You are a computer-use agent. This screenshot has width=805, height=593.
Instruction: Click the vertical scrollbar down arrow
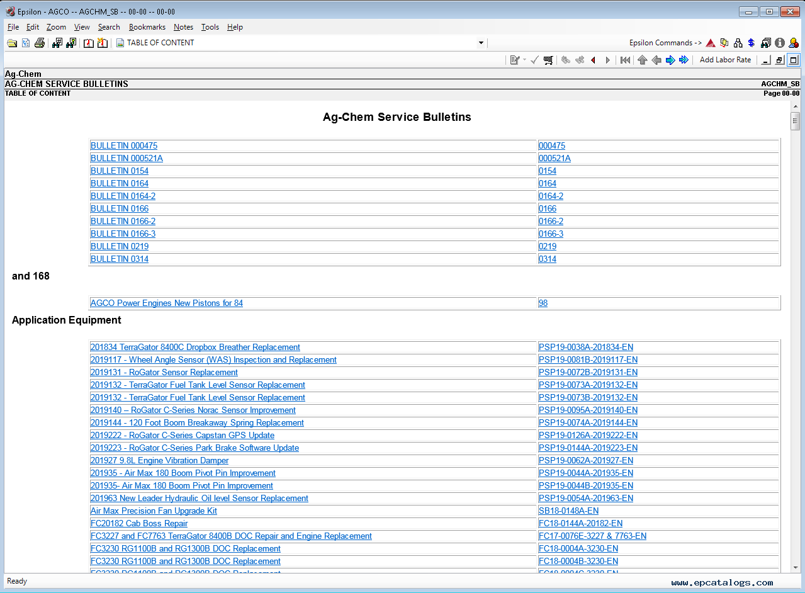tap(795, 568)
